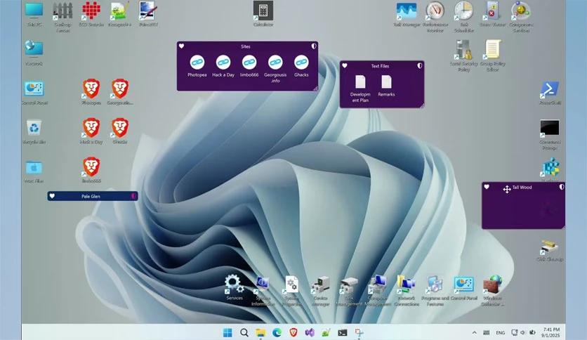The image size is (587, 340).
Task: Launch Microsoft Edge from the taskbar
Action: tap(277, 332)
